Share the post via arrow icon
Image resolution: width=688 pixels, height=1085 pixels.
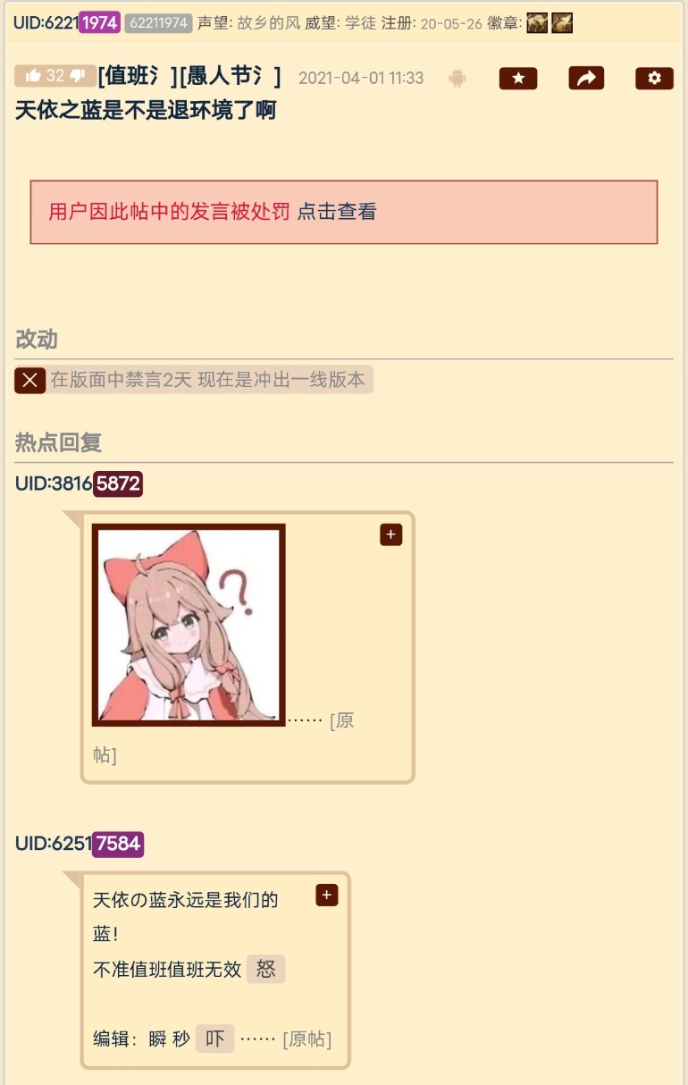pyautogui.click(x=586, y=79)
